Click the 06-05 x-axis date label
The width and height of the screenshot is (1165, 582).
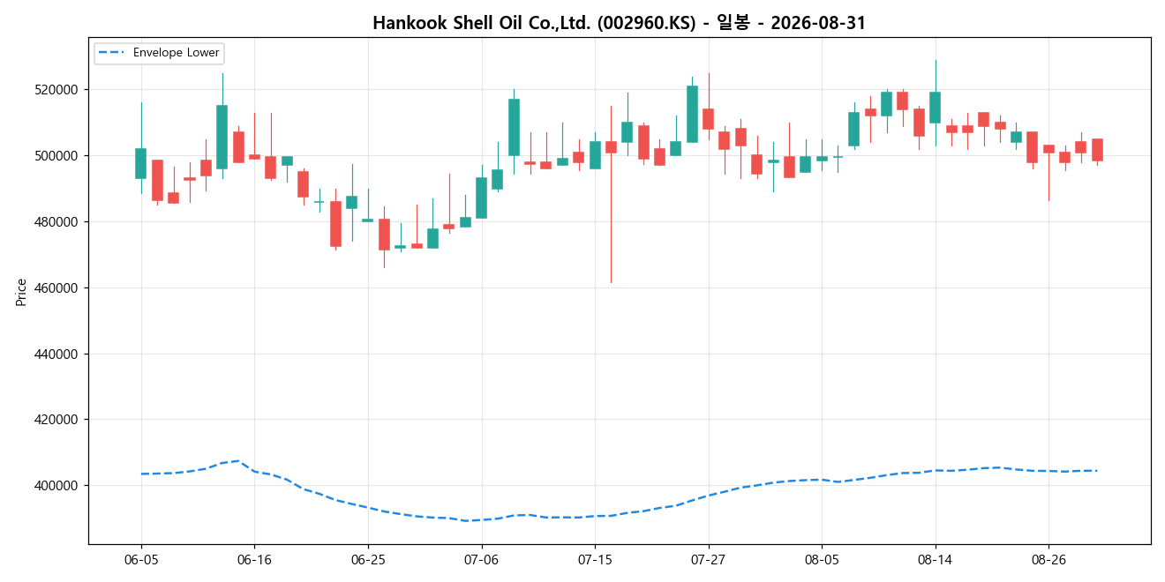pos(141,559)
